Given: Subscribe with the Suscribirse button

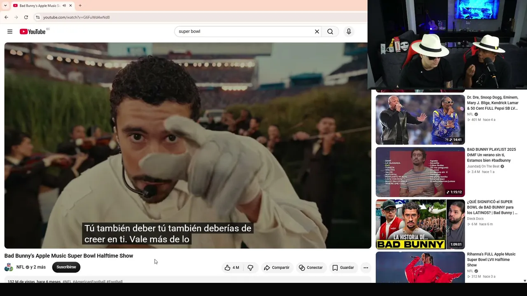Looking at the screenshot, I should [x=66, y=267].
